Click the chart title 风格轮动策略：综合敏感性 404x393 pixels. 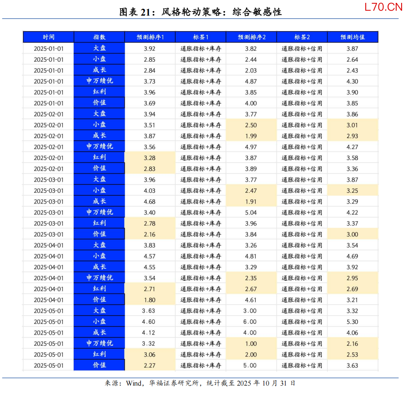click(x=200, y=12)
